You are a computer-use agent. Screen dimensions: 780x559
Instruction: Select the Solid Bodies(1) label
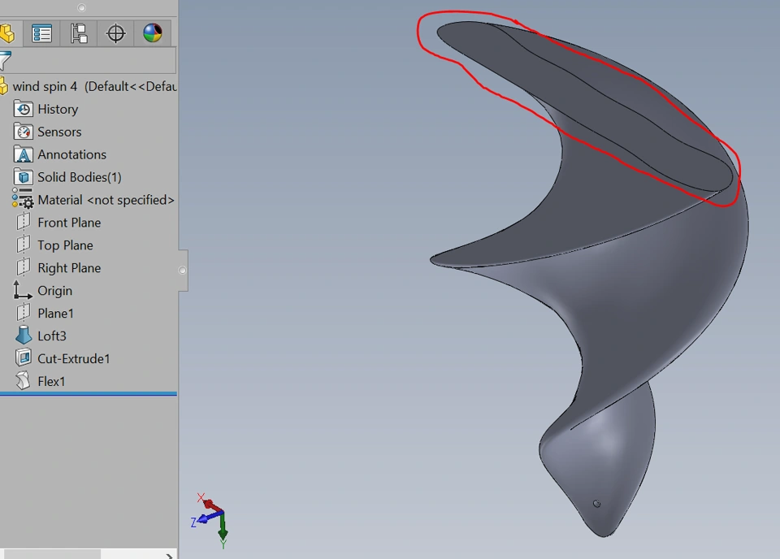pos(80,177)
